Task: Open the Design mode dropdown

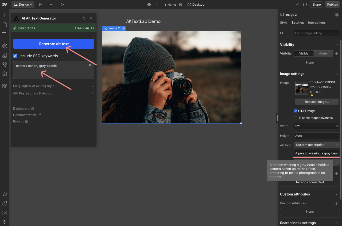Action: point(24,5)
